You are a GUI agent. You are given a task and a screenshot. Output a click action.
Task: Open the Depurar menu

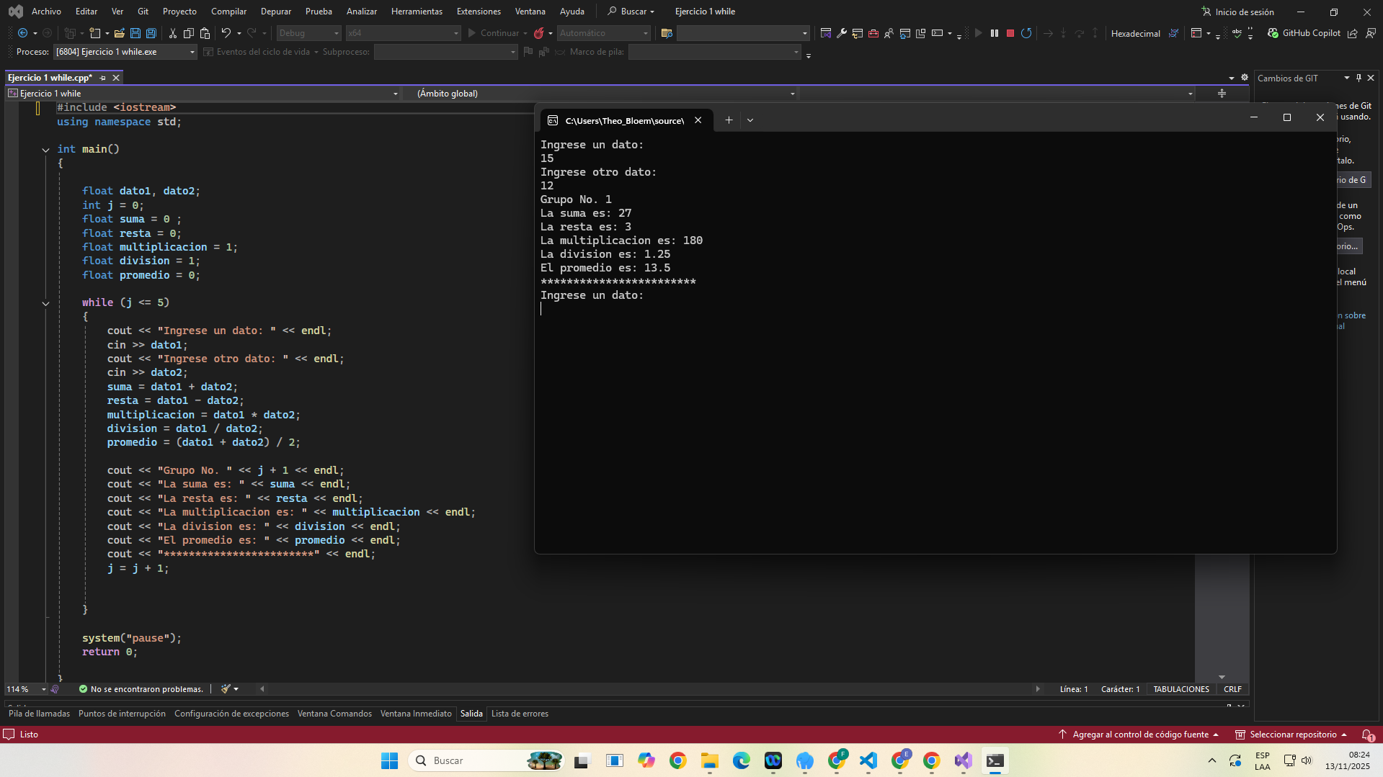pos(275,12)
